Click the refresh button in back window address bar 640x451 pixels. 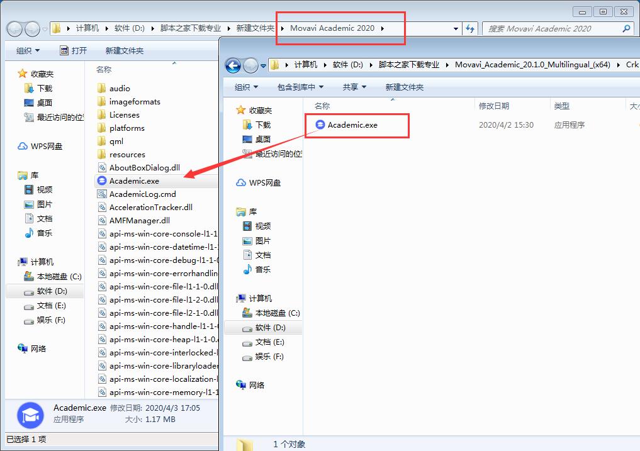tap(470, 28)
